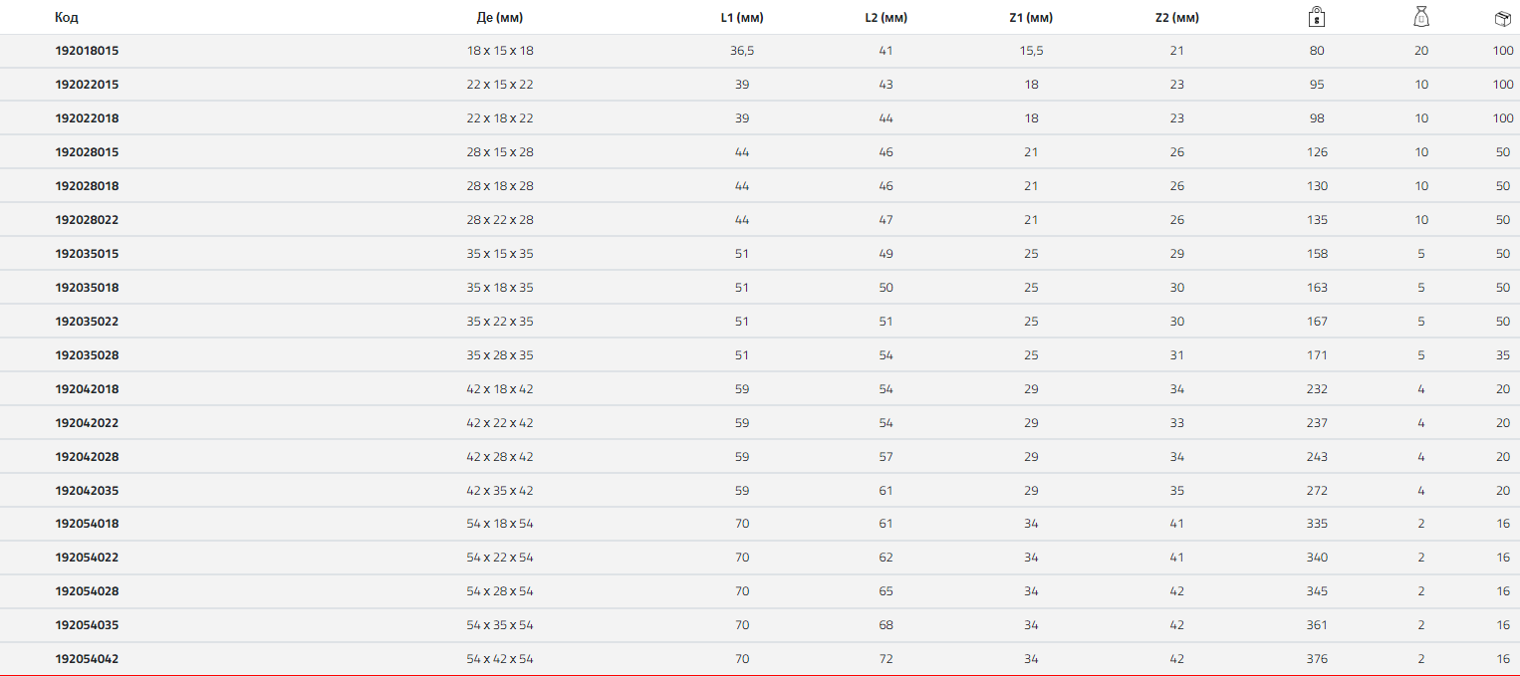1520x677 pixels.
Task: Select product code 192035028
Action: pyautogui.click(x=87, y=355)
